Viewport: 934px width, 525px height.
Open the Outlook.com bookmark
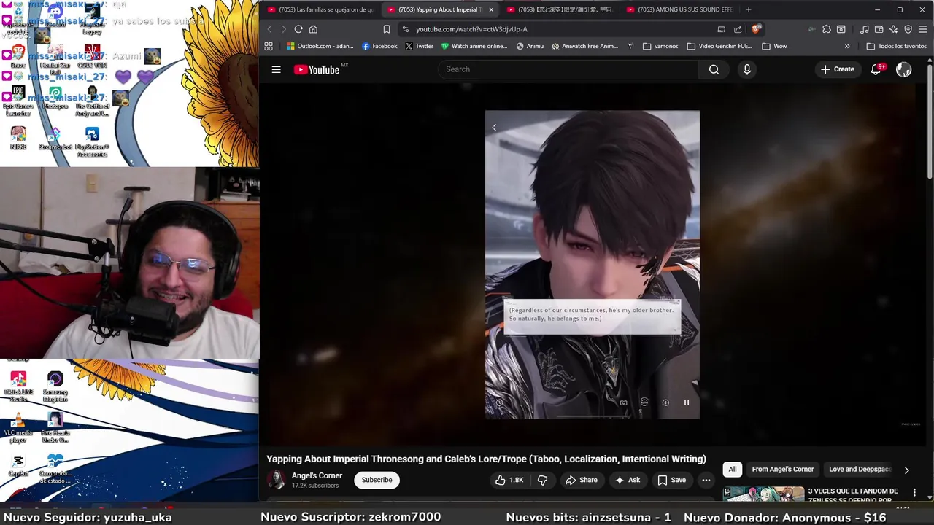pos(320,46)
